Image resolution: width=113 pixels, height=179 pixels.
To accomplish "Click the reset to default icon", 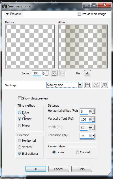I will click(x=105, y=85).
